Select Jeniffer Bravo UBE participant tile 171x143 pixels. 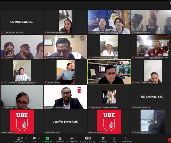click(66, 122)
